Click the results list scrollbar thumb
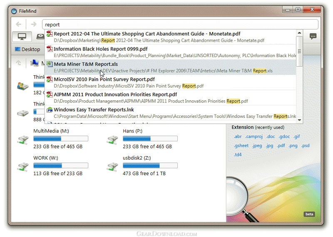This screenshot has width=333, height=237. point(299,51)
